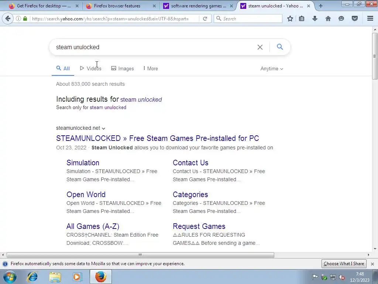Open the Categories sublink
Screen dimensions: 378x284
click(x=190, y=195)
